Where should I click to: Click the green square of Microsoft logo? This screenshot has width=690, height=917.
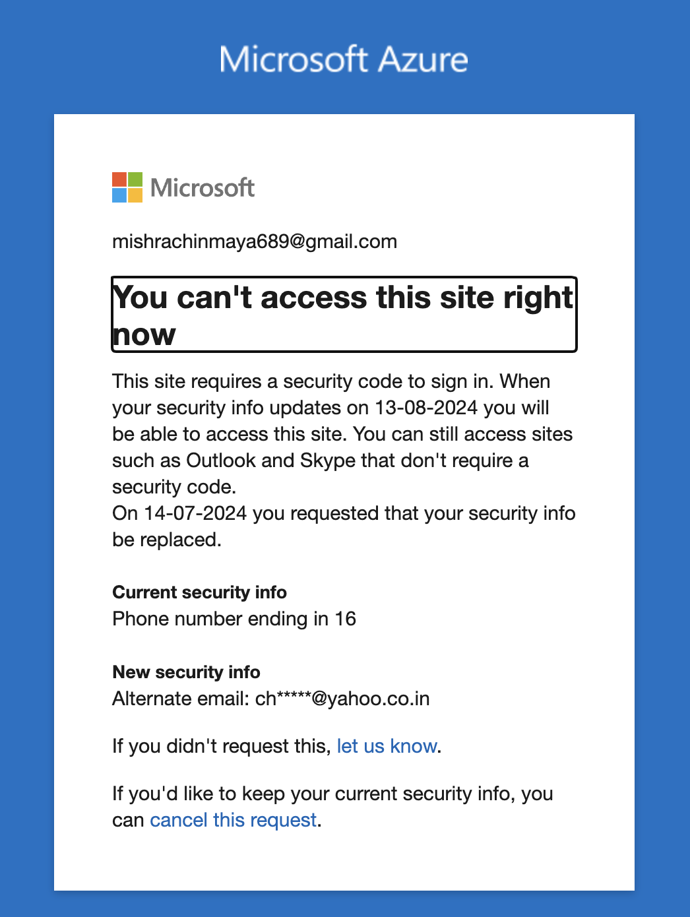(x=135, y=179)
